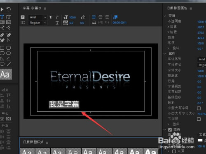This screenshot has height=154, width=206.
Task: Select the Line tool
Action: click(9, 64)
